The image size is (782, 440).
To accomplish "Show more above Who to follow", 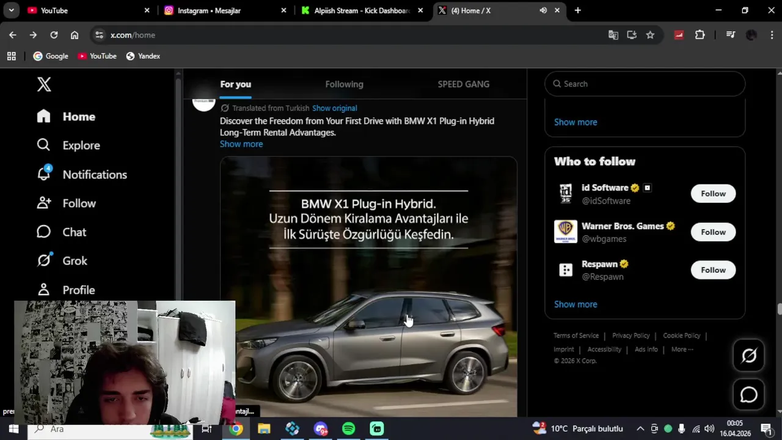I will pos(576,122).
